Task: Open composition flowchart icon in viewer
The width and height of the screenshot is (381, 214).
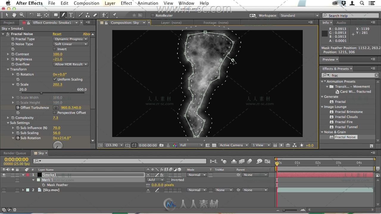Action: (x=294, y=145)
